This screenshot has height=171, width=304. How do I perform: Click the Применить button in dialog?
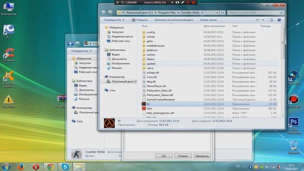click(x=202, y=156)
